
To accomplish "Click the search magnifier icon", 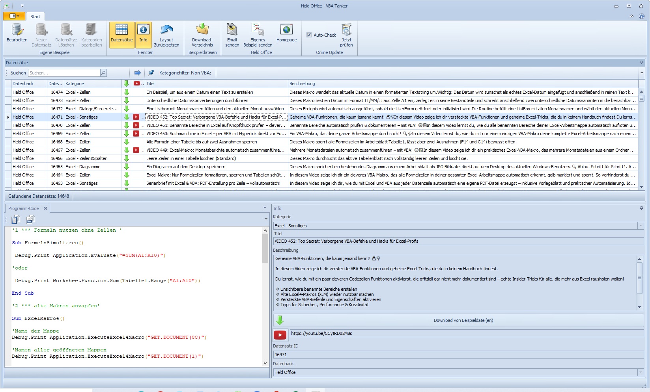I will (103, 73).
